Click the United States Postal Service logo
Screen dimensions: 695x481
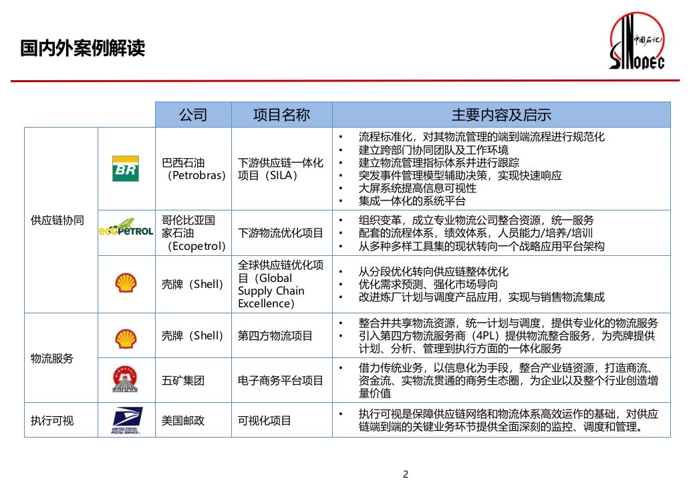pos(126,421)
